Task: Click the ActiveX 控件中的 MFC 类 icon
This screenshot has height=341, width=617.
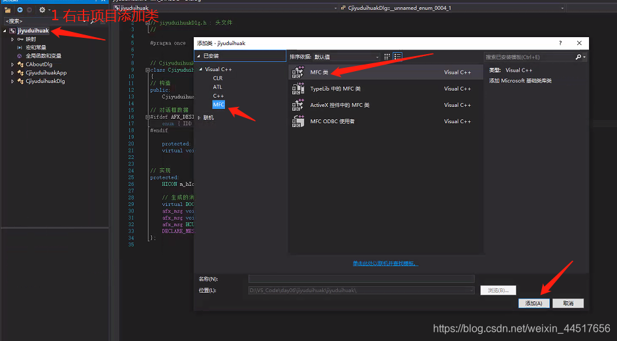Action: click(x=298, y=105)
